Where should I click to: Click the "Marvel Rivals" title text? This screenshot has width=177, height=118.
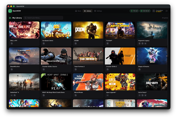pos(78,92)
